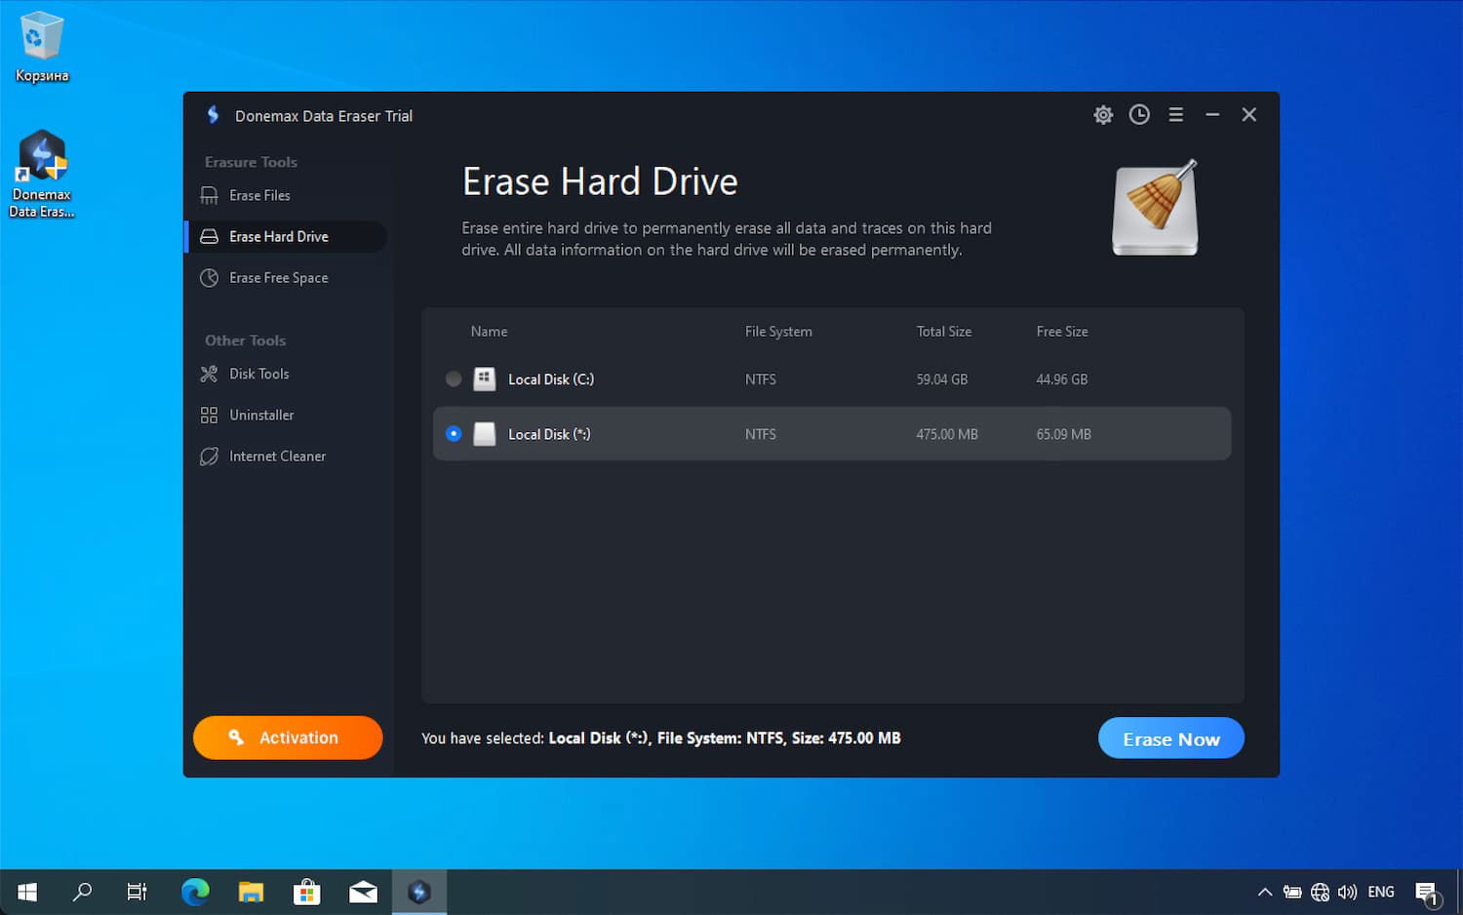
Task: Go to Erase Free Space section
Action: (286, 278)
